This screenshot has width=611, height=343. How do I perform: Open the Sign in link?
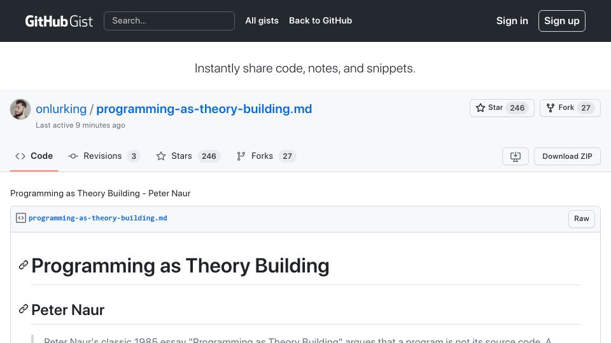tap(512, 21)
